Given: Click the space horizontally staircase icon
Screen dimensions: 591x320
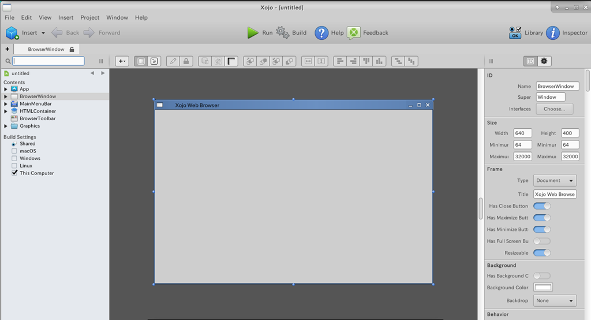Looking at the screenshot, I should (x=398, y=61).
